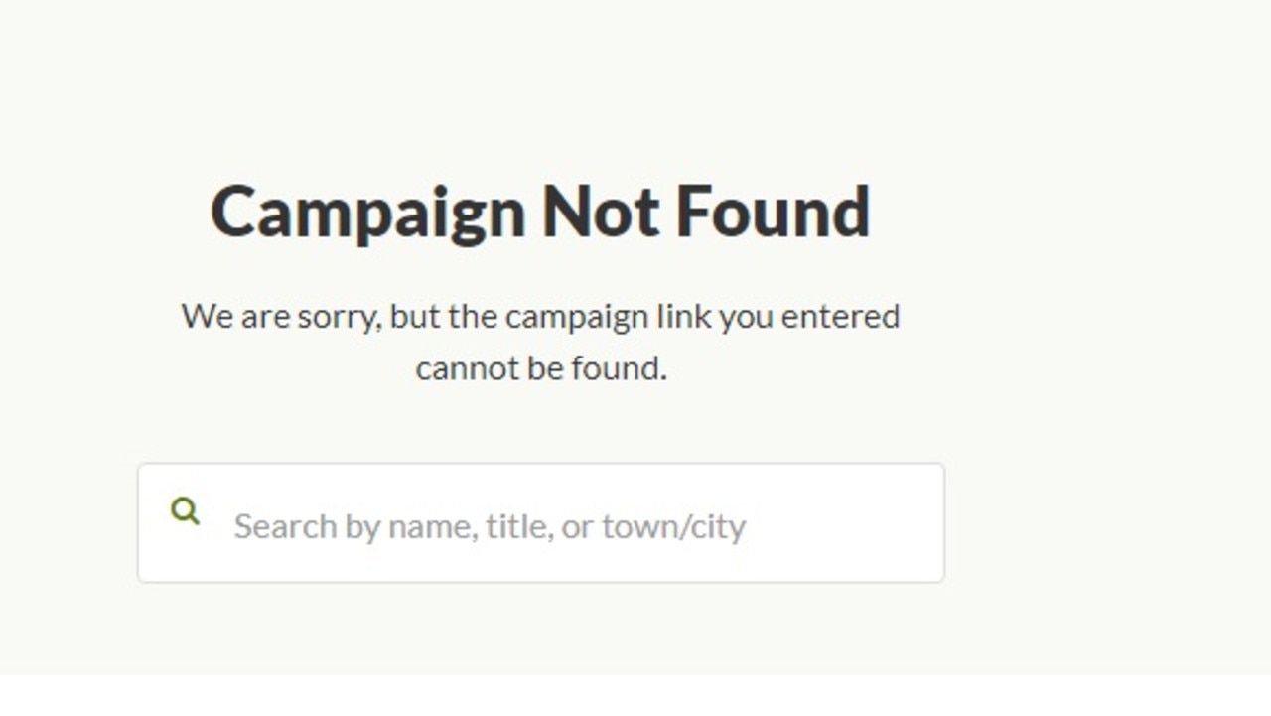
Task: Click the words 'you entered' in the message
Action: click(809, 317)
